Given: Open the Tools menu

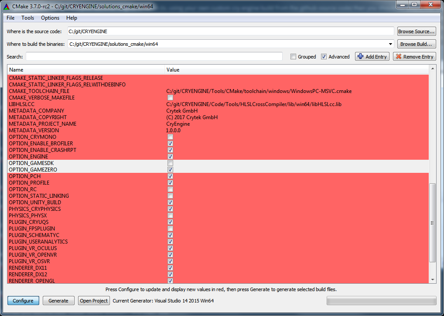Looking at the screenshot, I should coord(28,18).
